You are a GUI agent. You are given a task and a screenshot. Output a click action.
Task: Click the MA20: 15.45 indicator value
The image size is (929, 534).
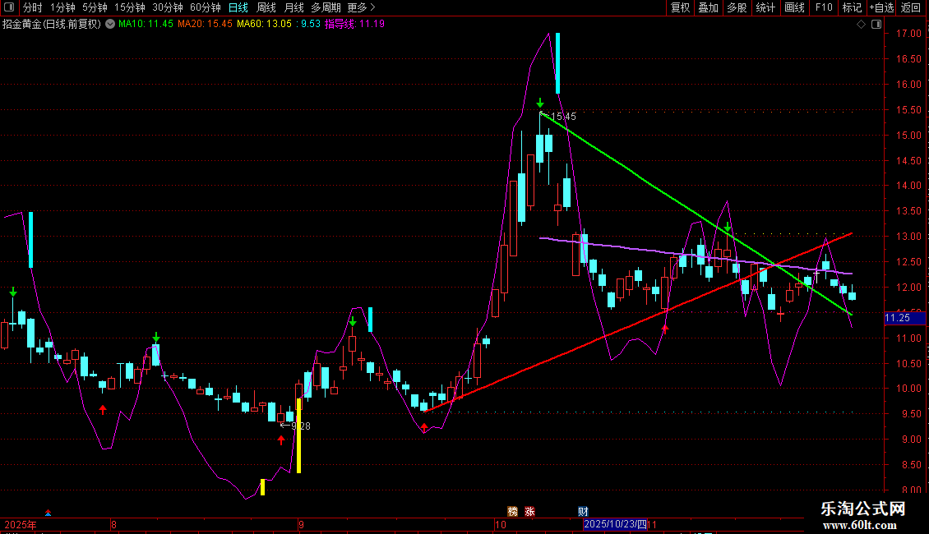tap(205, 25)
